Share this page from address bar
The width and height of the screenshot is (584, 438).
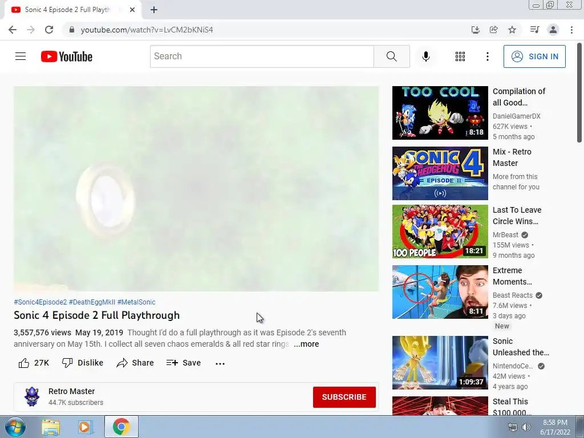[494, 30]
